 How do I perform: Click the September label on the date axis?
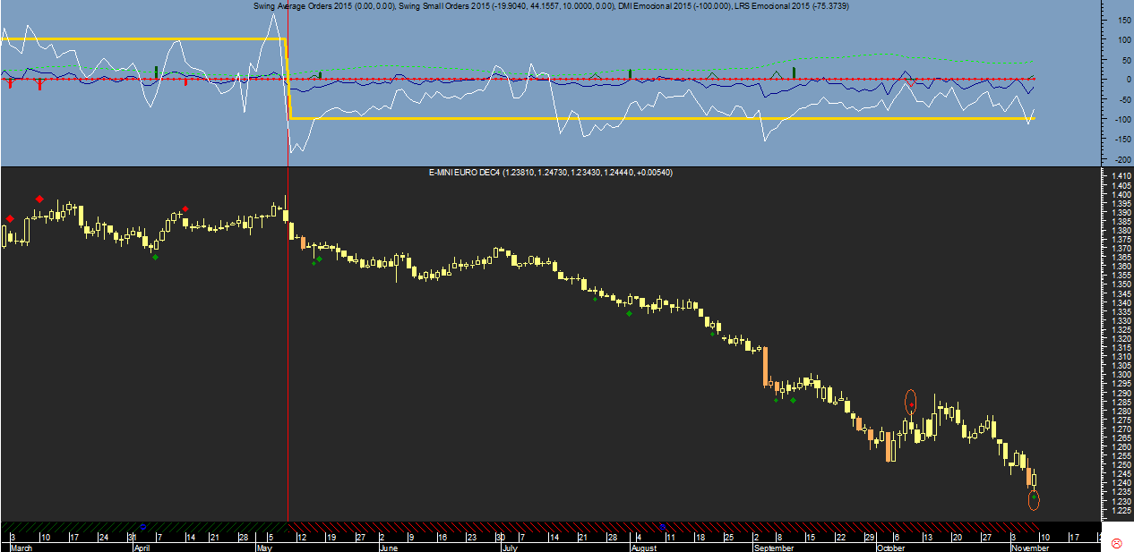tap(773, 548)
